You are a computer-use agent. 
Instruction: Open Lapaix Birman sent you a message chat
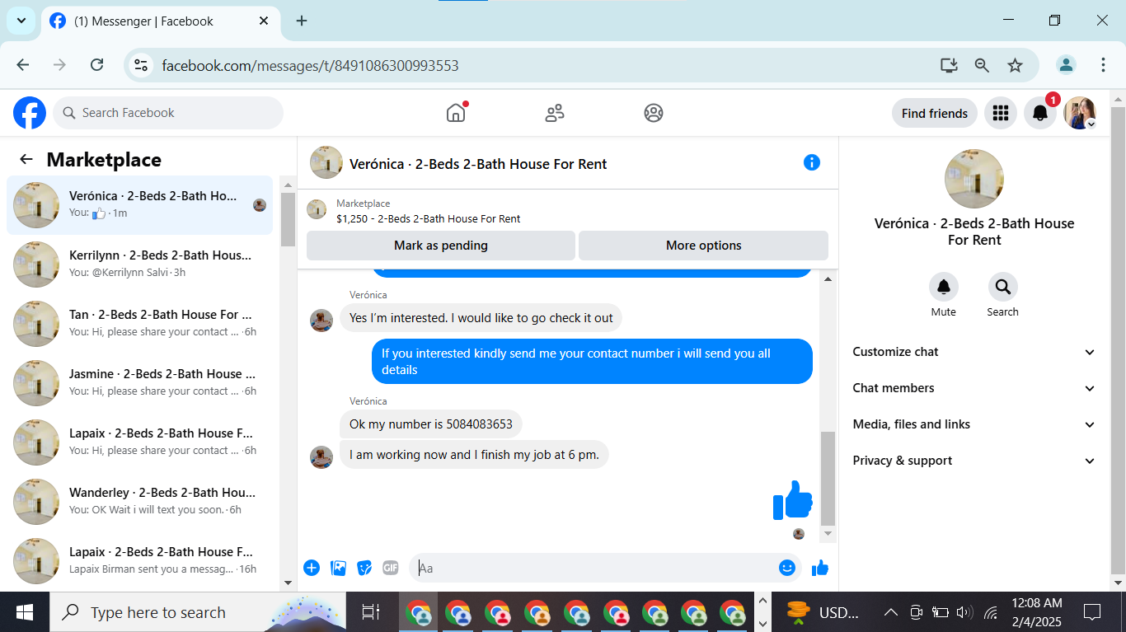pyautogui.click(x=140, y=561)
